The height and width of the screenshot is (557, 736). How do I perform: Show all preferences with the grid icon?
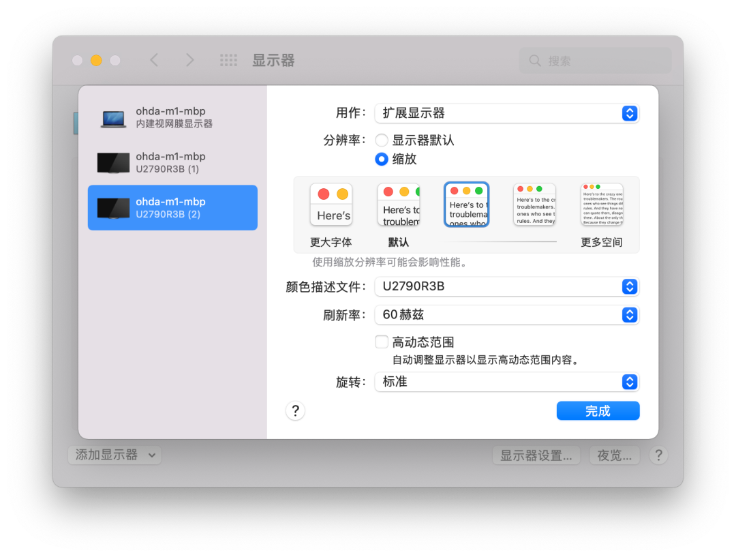point(228,60)
